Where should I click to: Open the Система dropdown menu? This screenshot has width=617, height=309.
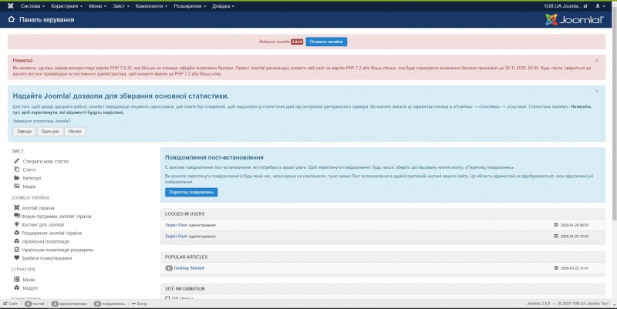point(32,6)
